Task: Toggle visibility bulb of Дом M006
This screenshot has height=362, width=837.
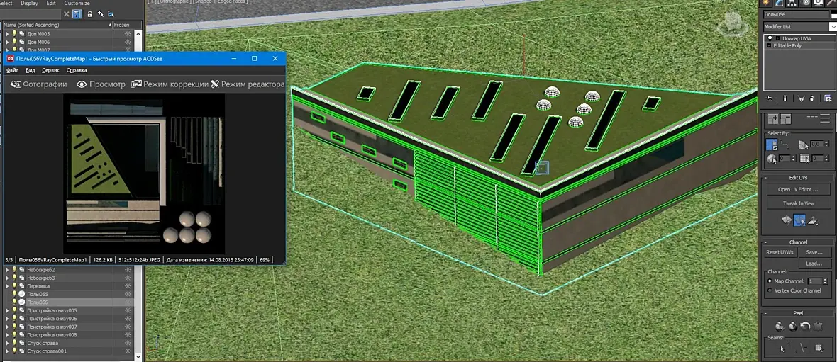Action: tap(14, 42)
